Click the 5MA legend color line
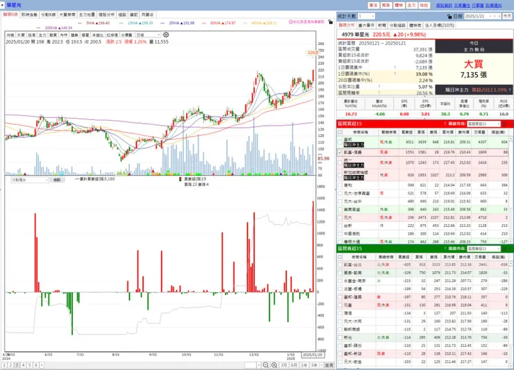This screenshot has width=514, height=370. click(x=81, y=24)
